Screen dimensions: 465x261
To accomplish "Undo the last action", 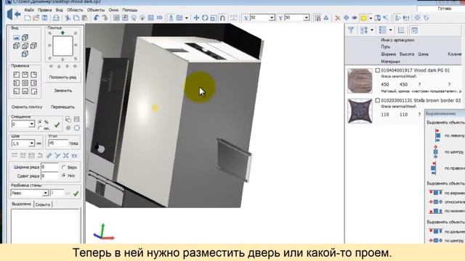I will point(97,18).
